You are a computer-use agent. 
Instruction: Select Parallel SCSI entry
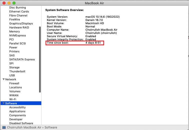[18, 43]
